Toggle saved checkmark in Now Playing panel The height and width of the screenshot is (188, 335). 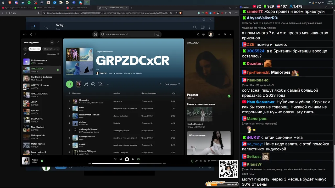[229, 96]
